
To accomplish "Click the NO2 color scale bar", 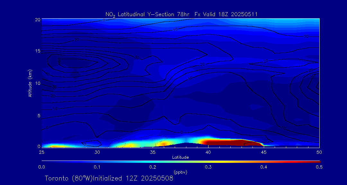I will [181, 162].
